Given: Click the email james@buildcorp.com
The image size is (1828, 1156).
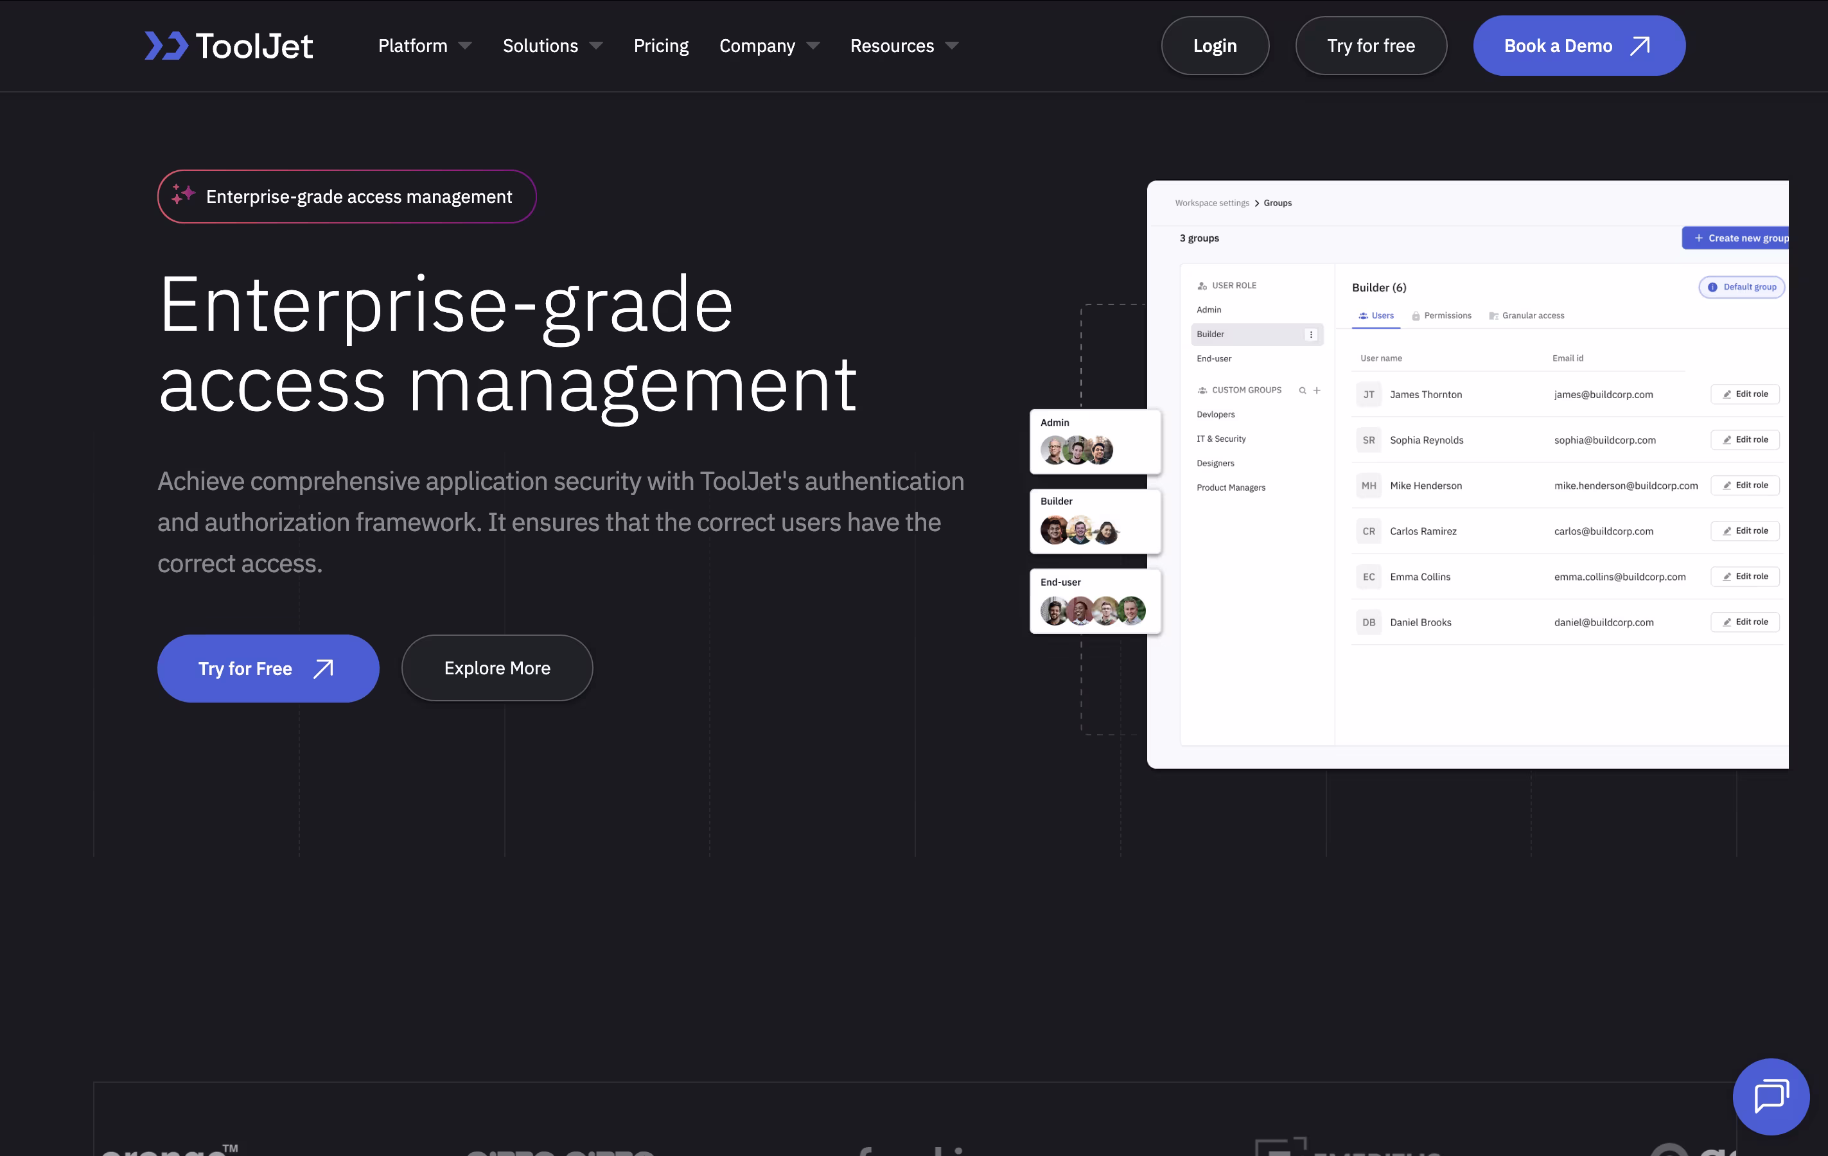Looking at the screenshot, I should pyautogui.click(x=1603, y=395).
